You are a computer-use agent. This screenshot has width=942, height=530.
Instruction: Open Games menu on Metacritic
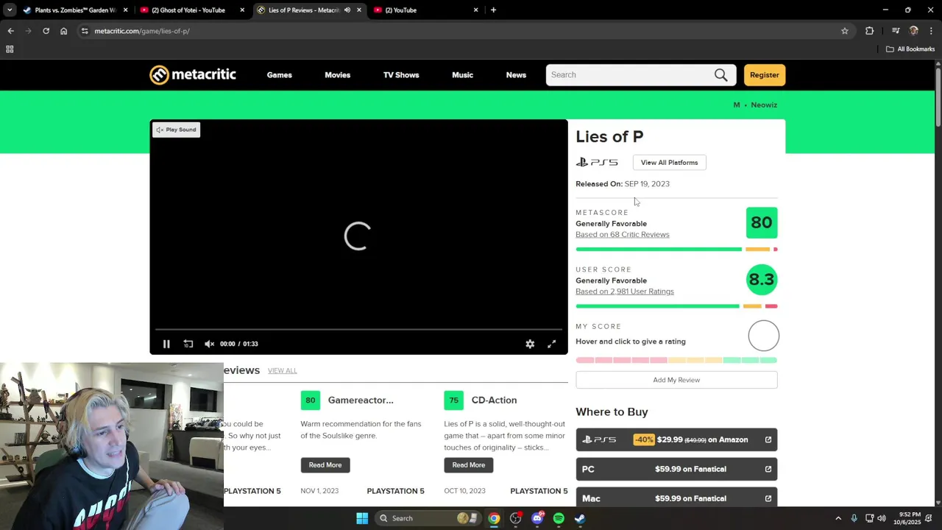point(279,75)
